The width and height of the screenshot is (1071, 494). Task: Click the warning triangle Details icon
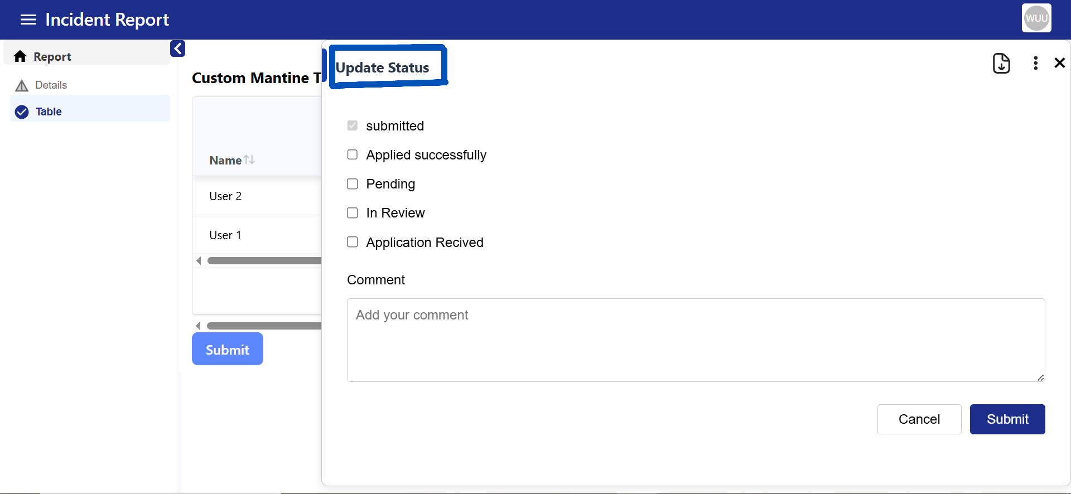pos(22,85)
